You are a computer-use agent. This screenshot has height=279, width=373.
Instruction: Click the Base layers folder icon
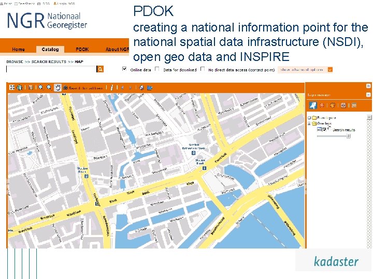pyautogui.click(x=314, y=118)
